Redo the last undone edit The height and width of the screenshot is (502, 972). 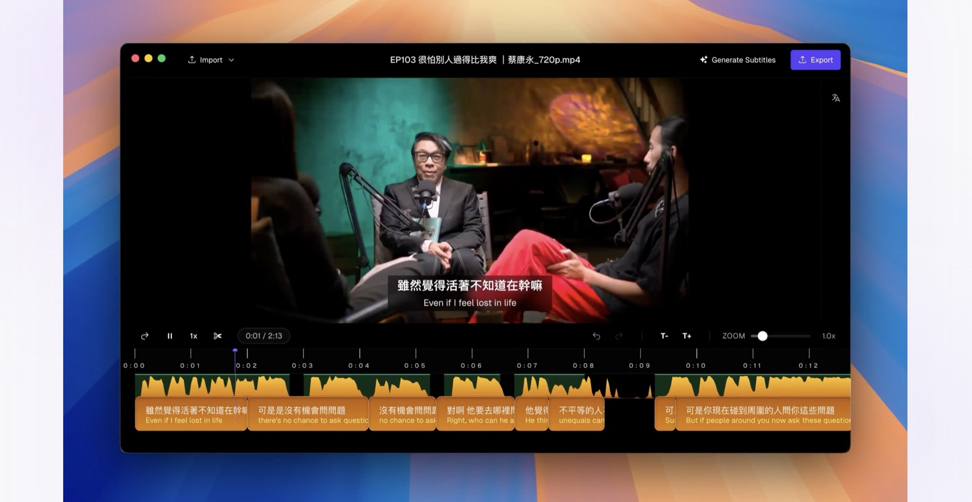pyautogui.click(x=618, y=336)
